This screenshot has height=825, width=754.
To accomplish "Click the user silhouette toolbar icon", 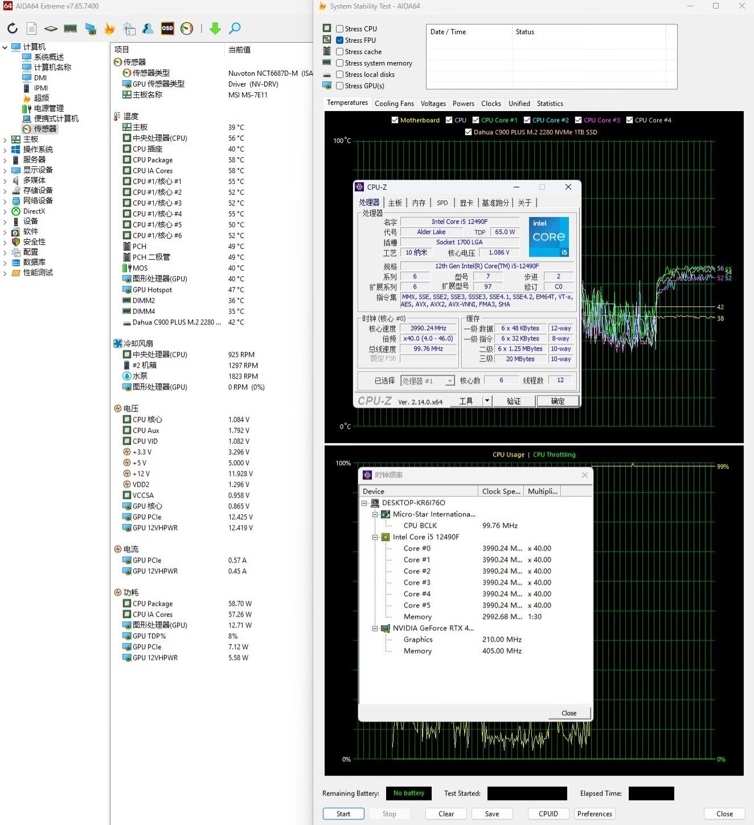I will pos(148,28).
